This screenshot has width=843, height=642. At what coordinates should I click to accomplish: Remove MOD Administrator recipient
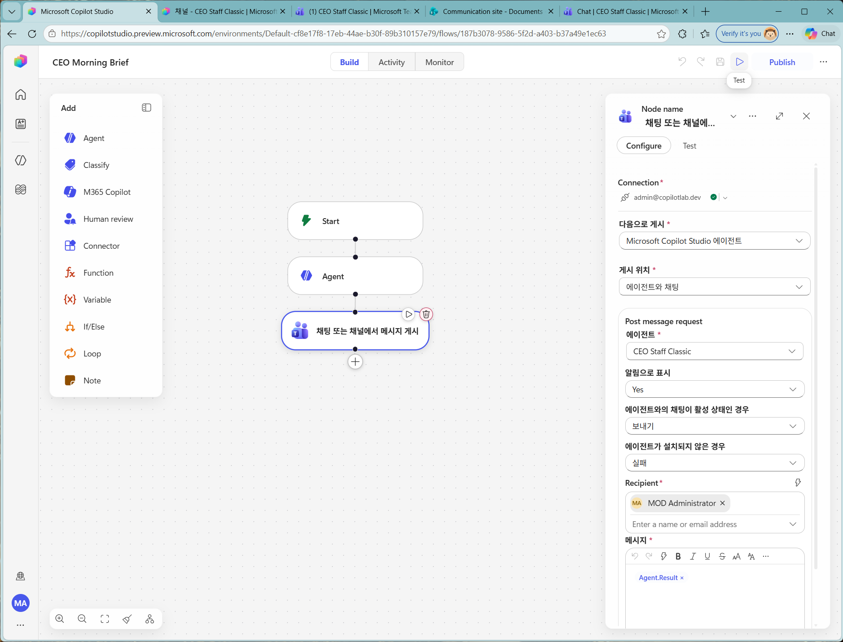tap(723, 503)
